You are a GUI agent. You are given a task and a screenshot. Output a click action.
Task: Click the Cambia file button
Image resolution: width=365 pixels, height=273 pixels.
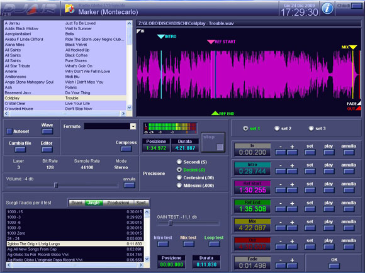click(20, 150)
